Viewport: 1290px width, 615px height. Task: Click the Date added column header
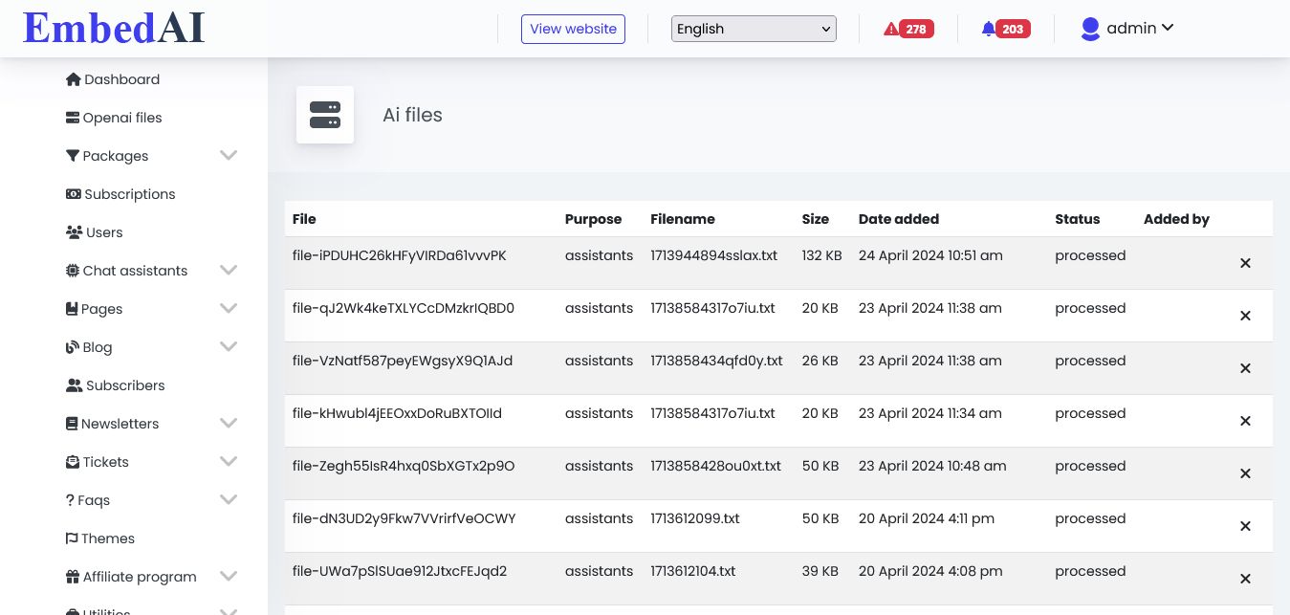point(899,219)
